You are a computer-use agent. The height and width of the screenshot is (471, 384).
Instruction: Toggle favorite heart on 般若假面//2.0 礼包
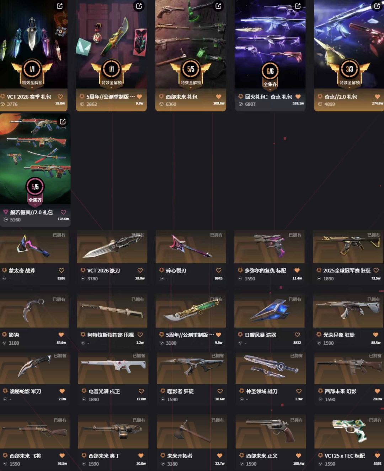pyautogui.click(x=63, y=212)
